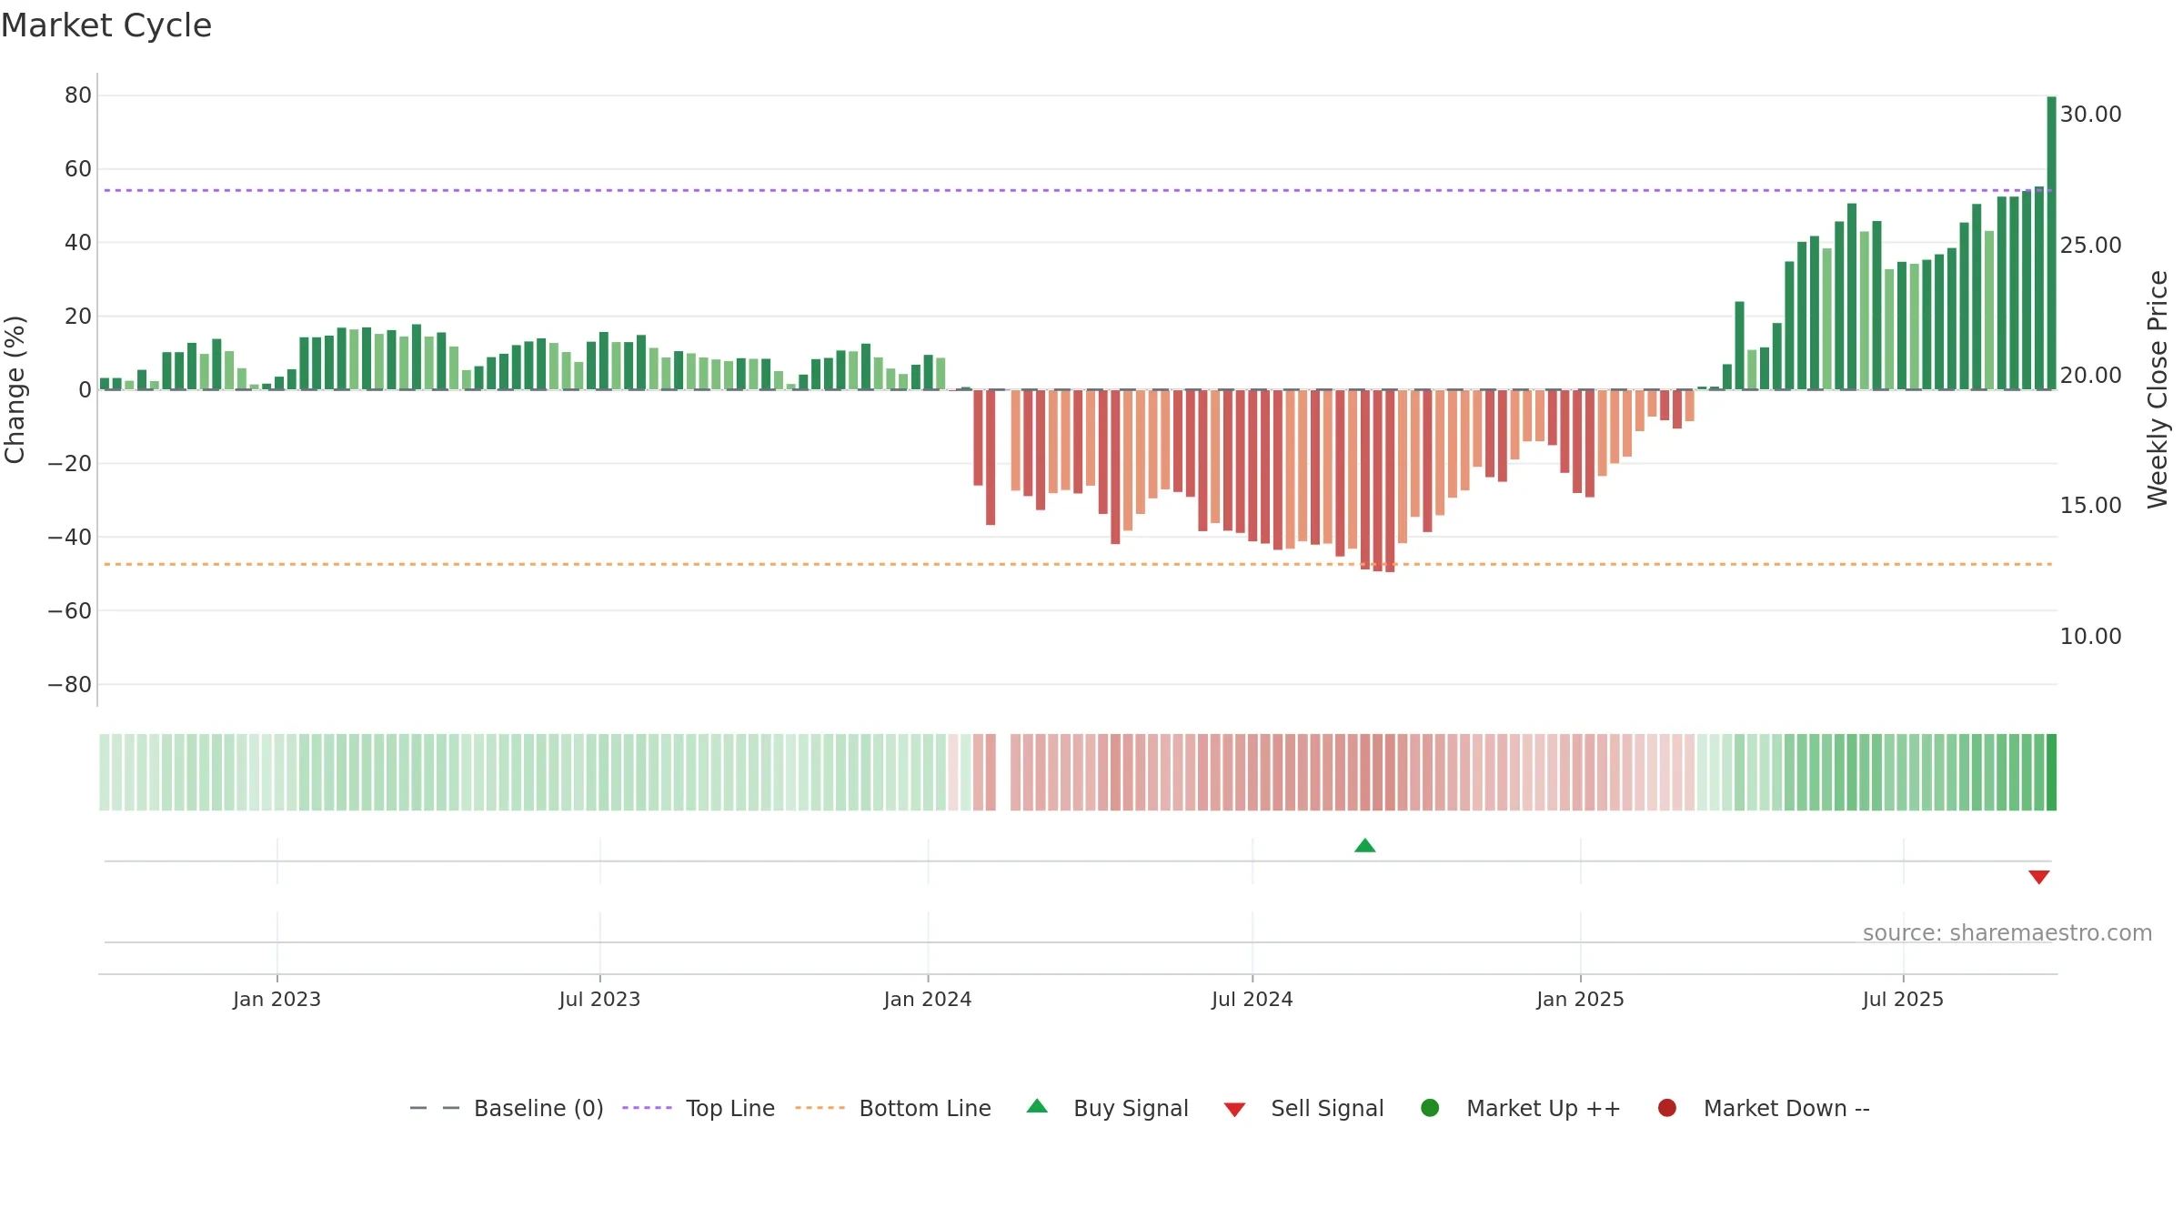Click the −40 tick on the change axis
The image size is (2183, 1228).
[x=69, y=538]
